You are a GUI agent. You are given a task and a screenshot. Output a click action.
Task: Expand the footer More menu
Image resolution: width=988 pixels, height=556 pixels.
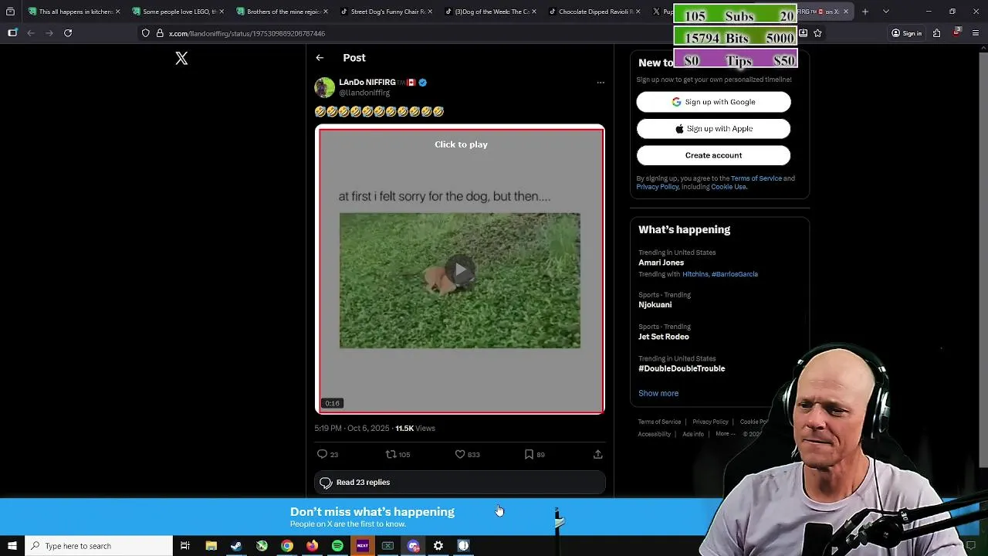tap(725, 434)
